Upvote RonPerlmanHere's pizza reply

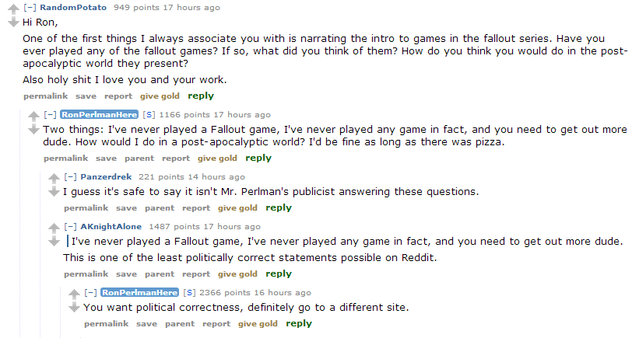pyautogui.click(x=33, y=116)
